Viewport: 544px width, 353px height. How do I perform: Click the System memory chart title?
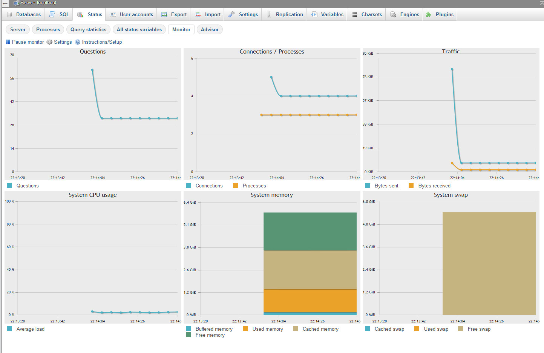click(272, 195)
